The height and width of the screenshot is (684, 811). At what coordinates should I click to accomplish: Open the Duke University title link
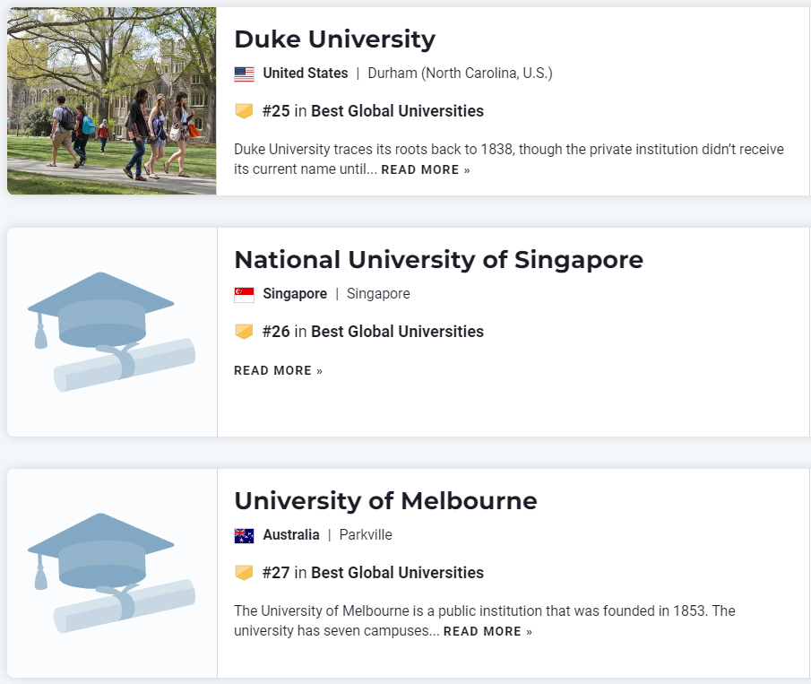click(x=334, y=39)
